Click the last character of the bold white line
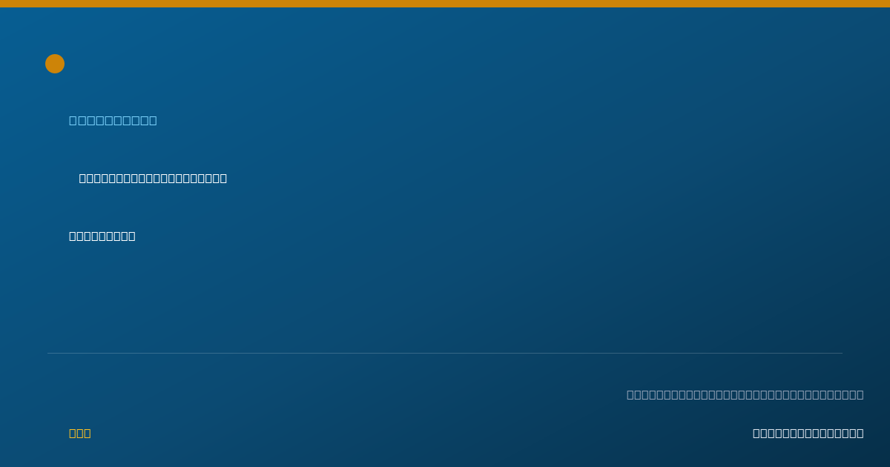The image size is (890, 467). coord(132,236)
